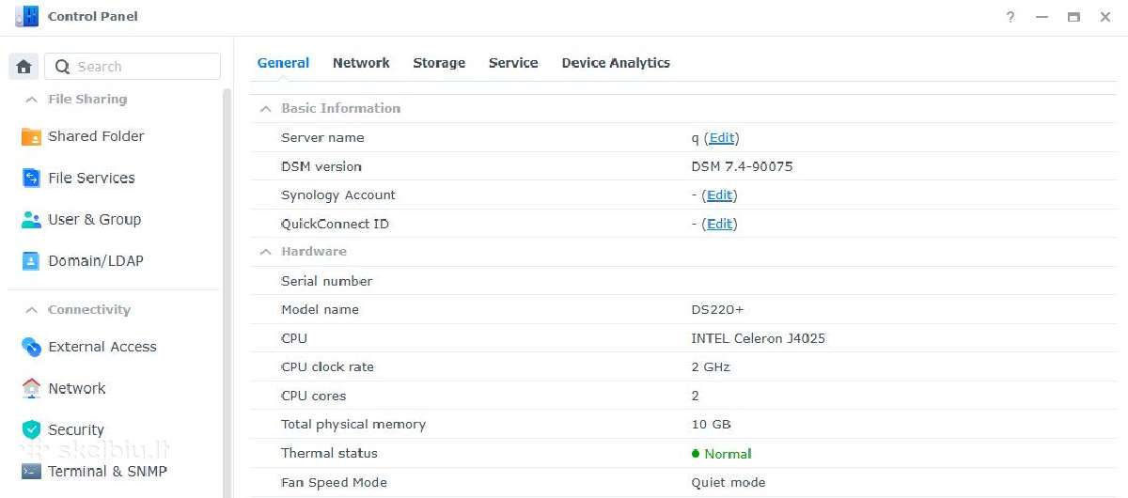The width and height of the screenshot is (1128, 498).
Task: Click the help question mark icon
Action: click(x=1010, y=17)
